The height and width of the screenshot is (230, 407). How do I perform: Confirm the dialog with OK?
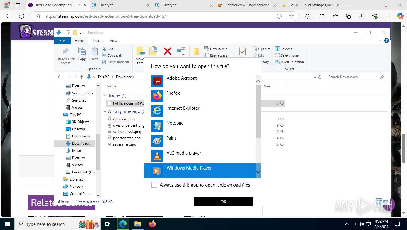click(x=224, y=202)
